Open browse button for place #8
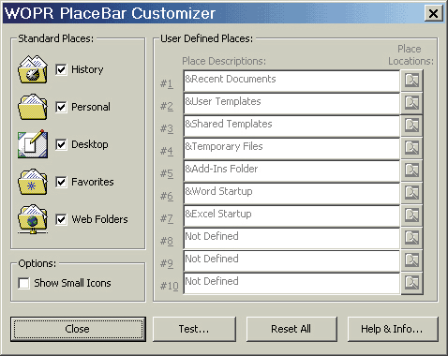This screenshot has width=448, height=356. (411, 238)
